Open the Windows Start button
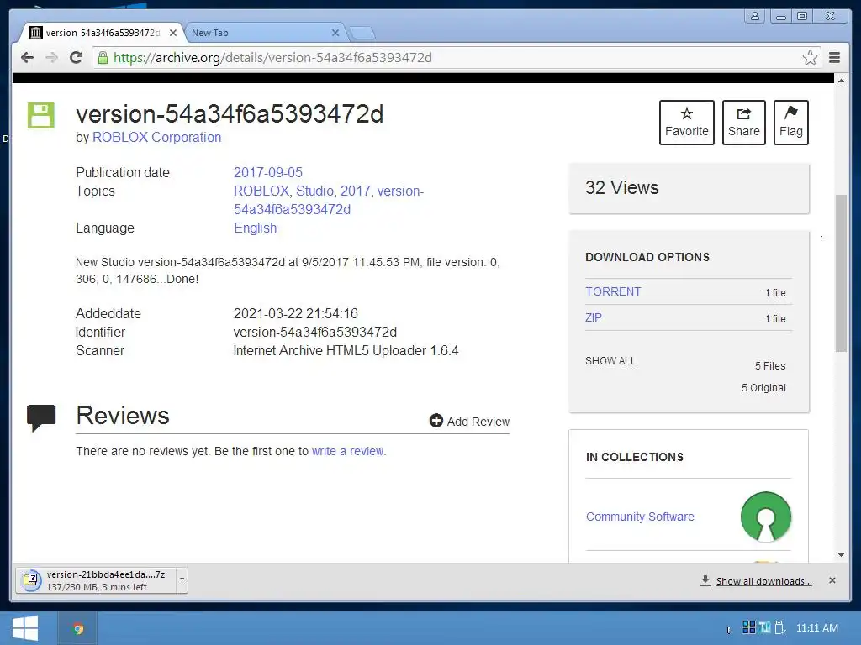This screenshot has width=861, height=645. (25, 628)
